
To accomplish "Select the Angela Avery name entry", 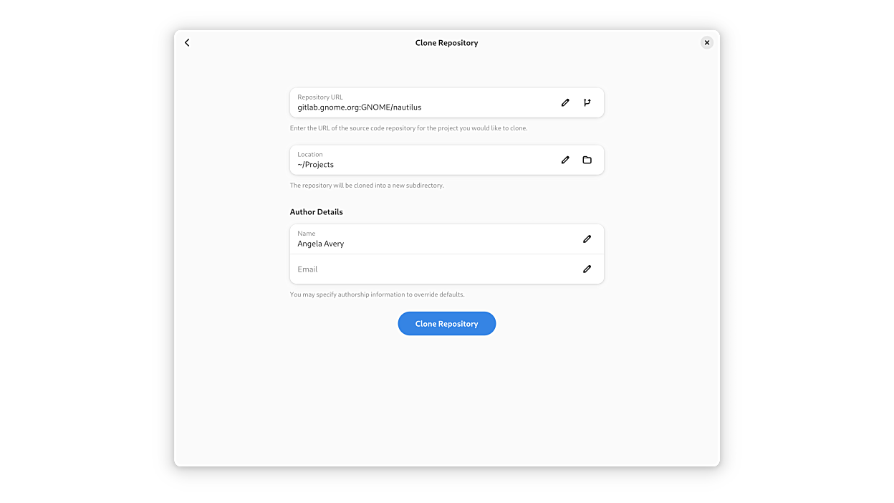I will (x=321, y=244).
